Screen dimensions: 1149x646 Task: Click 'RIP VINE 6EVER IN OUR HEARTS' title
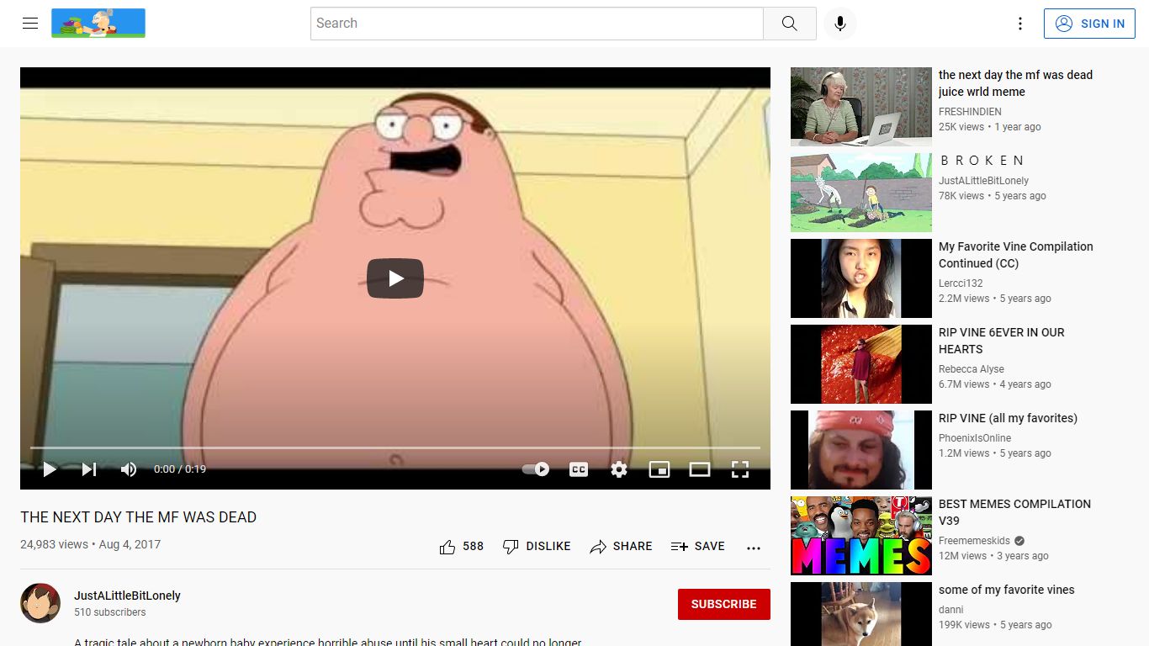coord(1002,341)
